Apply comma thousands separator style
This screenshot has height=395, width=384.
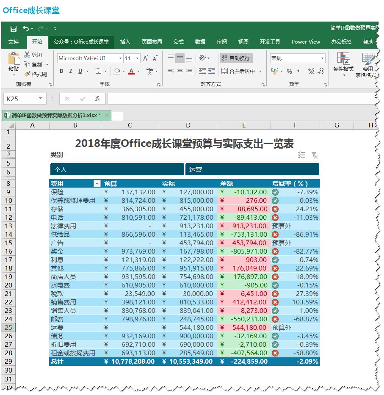tap(298, 71)
